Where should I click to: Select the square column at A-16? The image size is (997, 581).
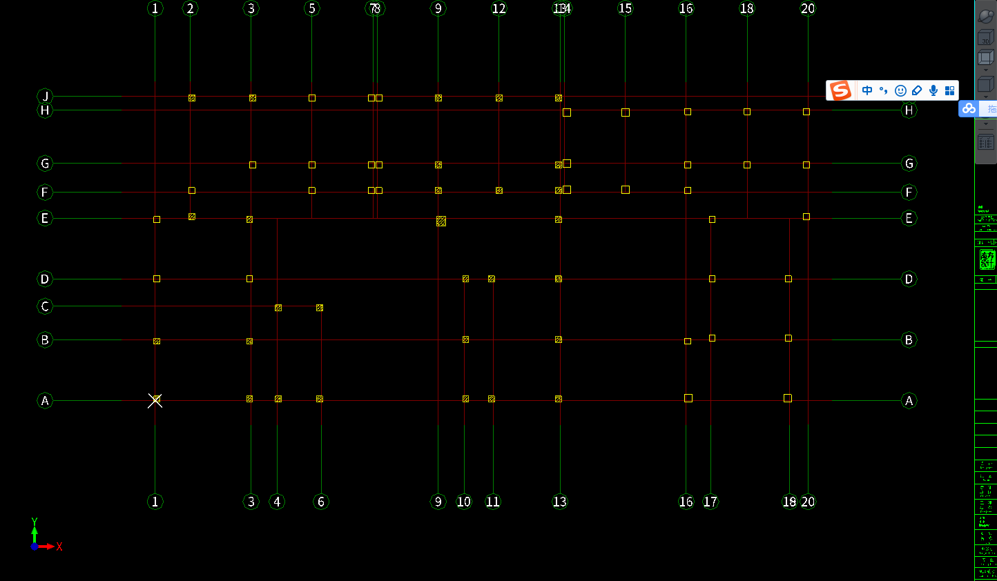[688, 398]
